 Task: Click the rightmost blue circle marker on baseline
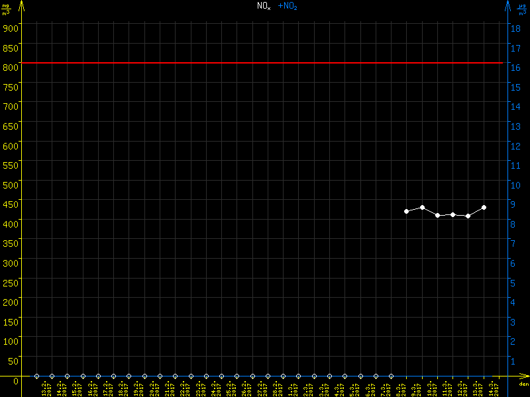pyautogui.click(x=391, y=376)
